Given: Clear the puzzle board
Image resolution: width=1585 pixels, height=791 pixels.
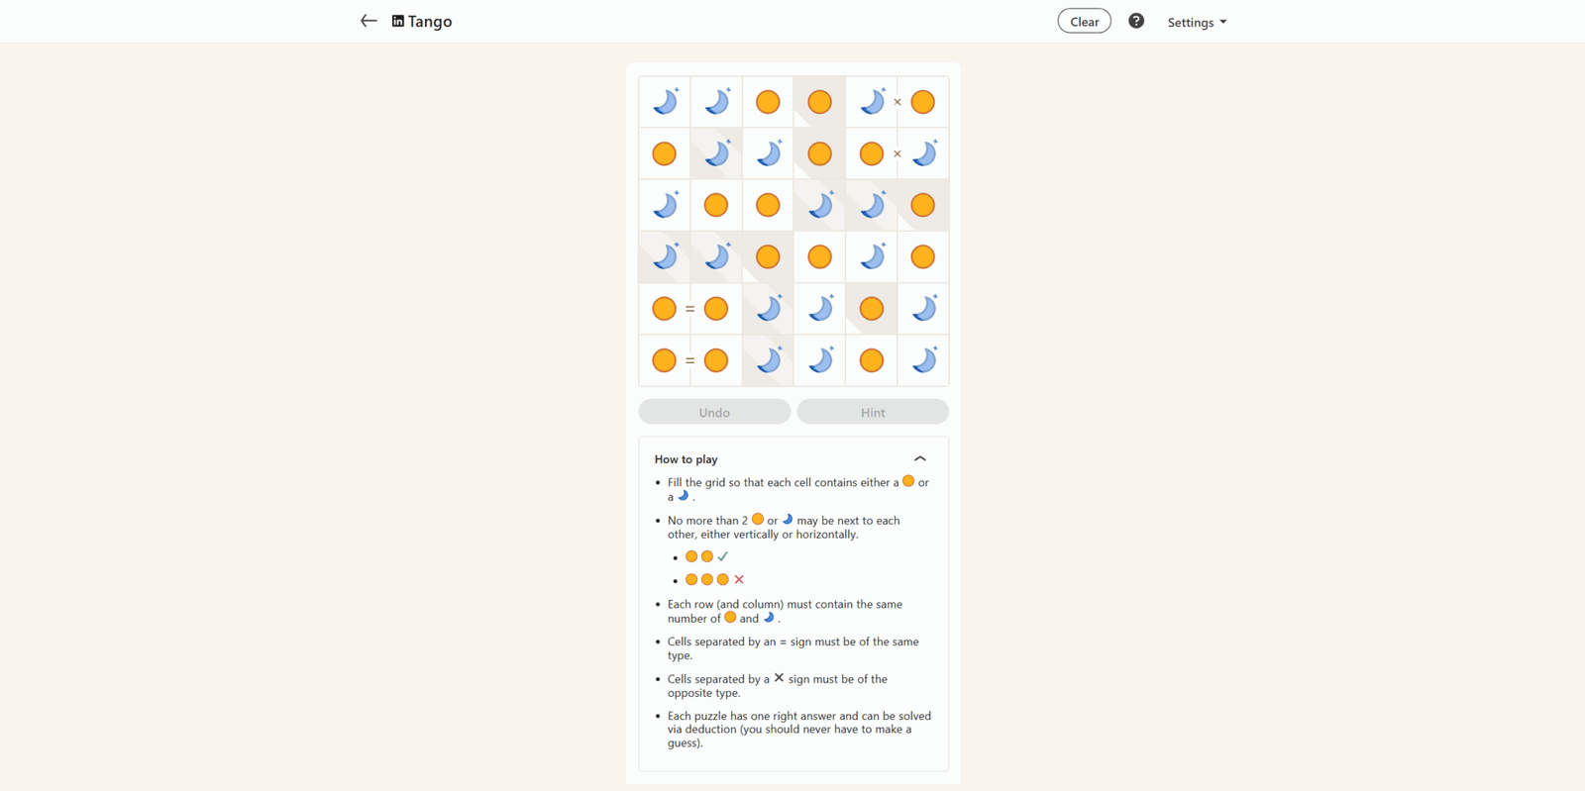Looking at the screenshot, I should click(1085, 21).
